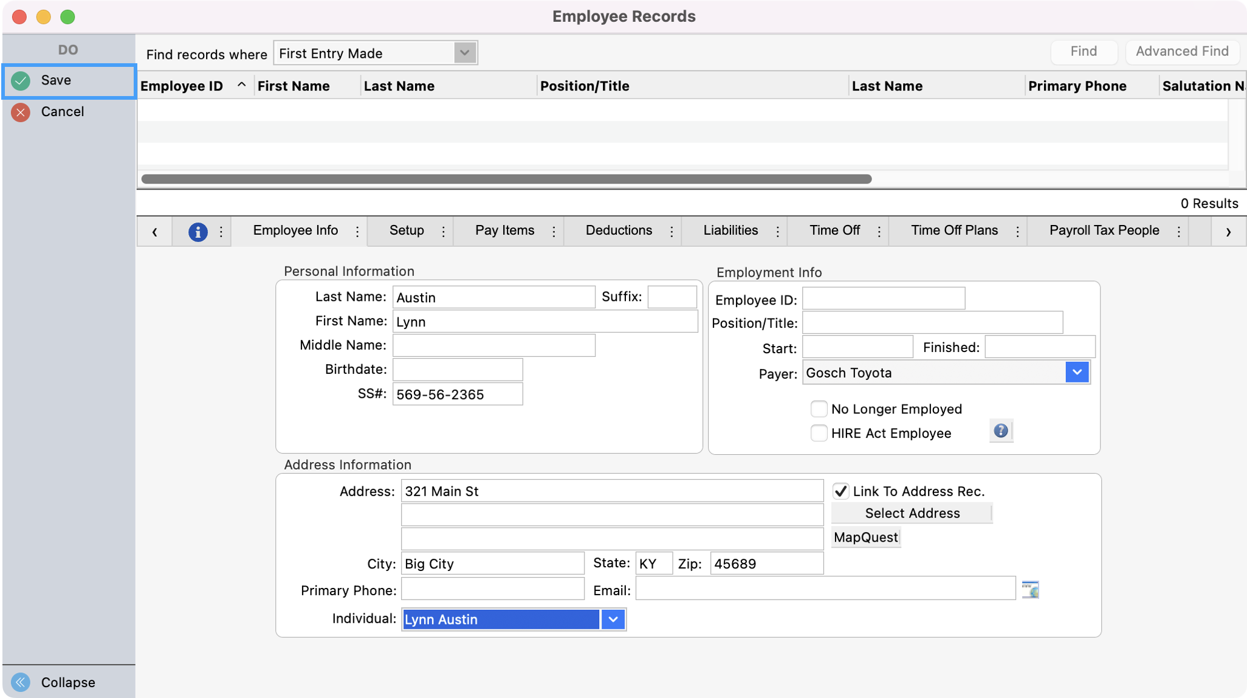The image size is (1247, 698).
Task: Open the Employee Info tab options dots
Action: pyautogui.click(x=357, y=232)
